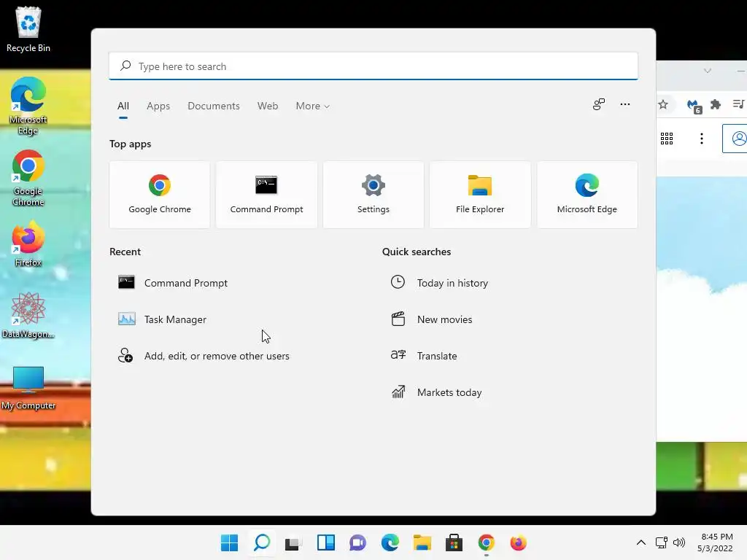This screenshot has height=560, width=747.
Task: Launch Firefox from the taskbar
Action: coord(519,542)
